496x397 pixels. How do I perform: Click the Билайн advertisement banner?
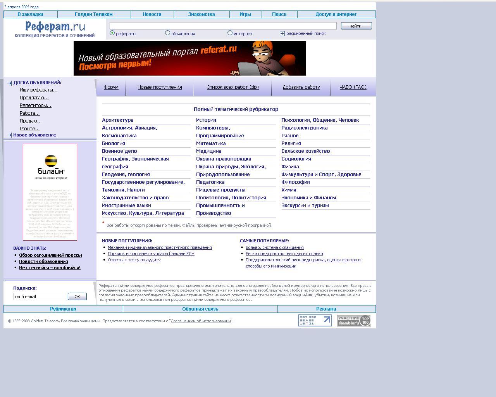tap(50, 192)
